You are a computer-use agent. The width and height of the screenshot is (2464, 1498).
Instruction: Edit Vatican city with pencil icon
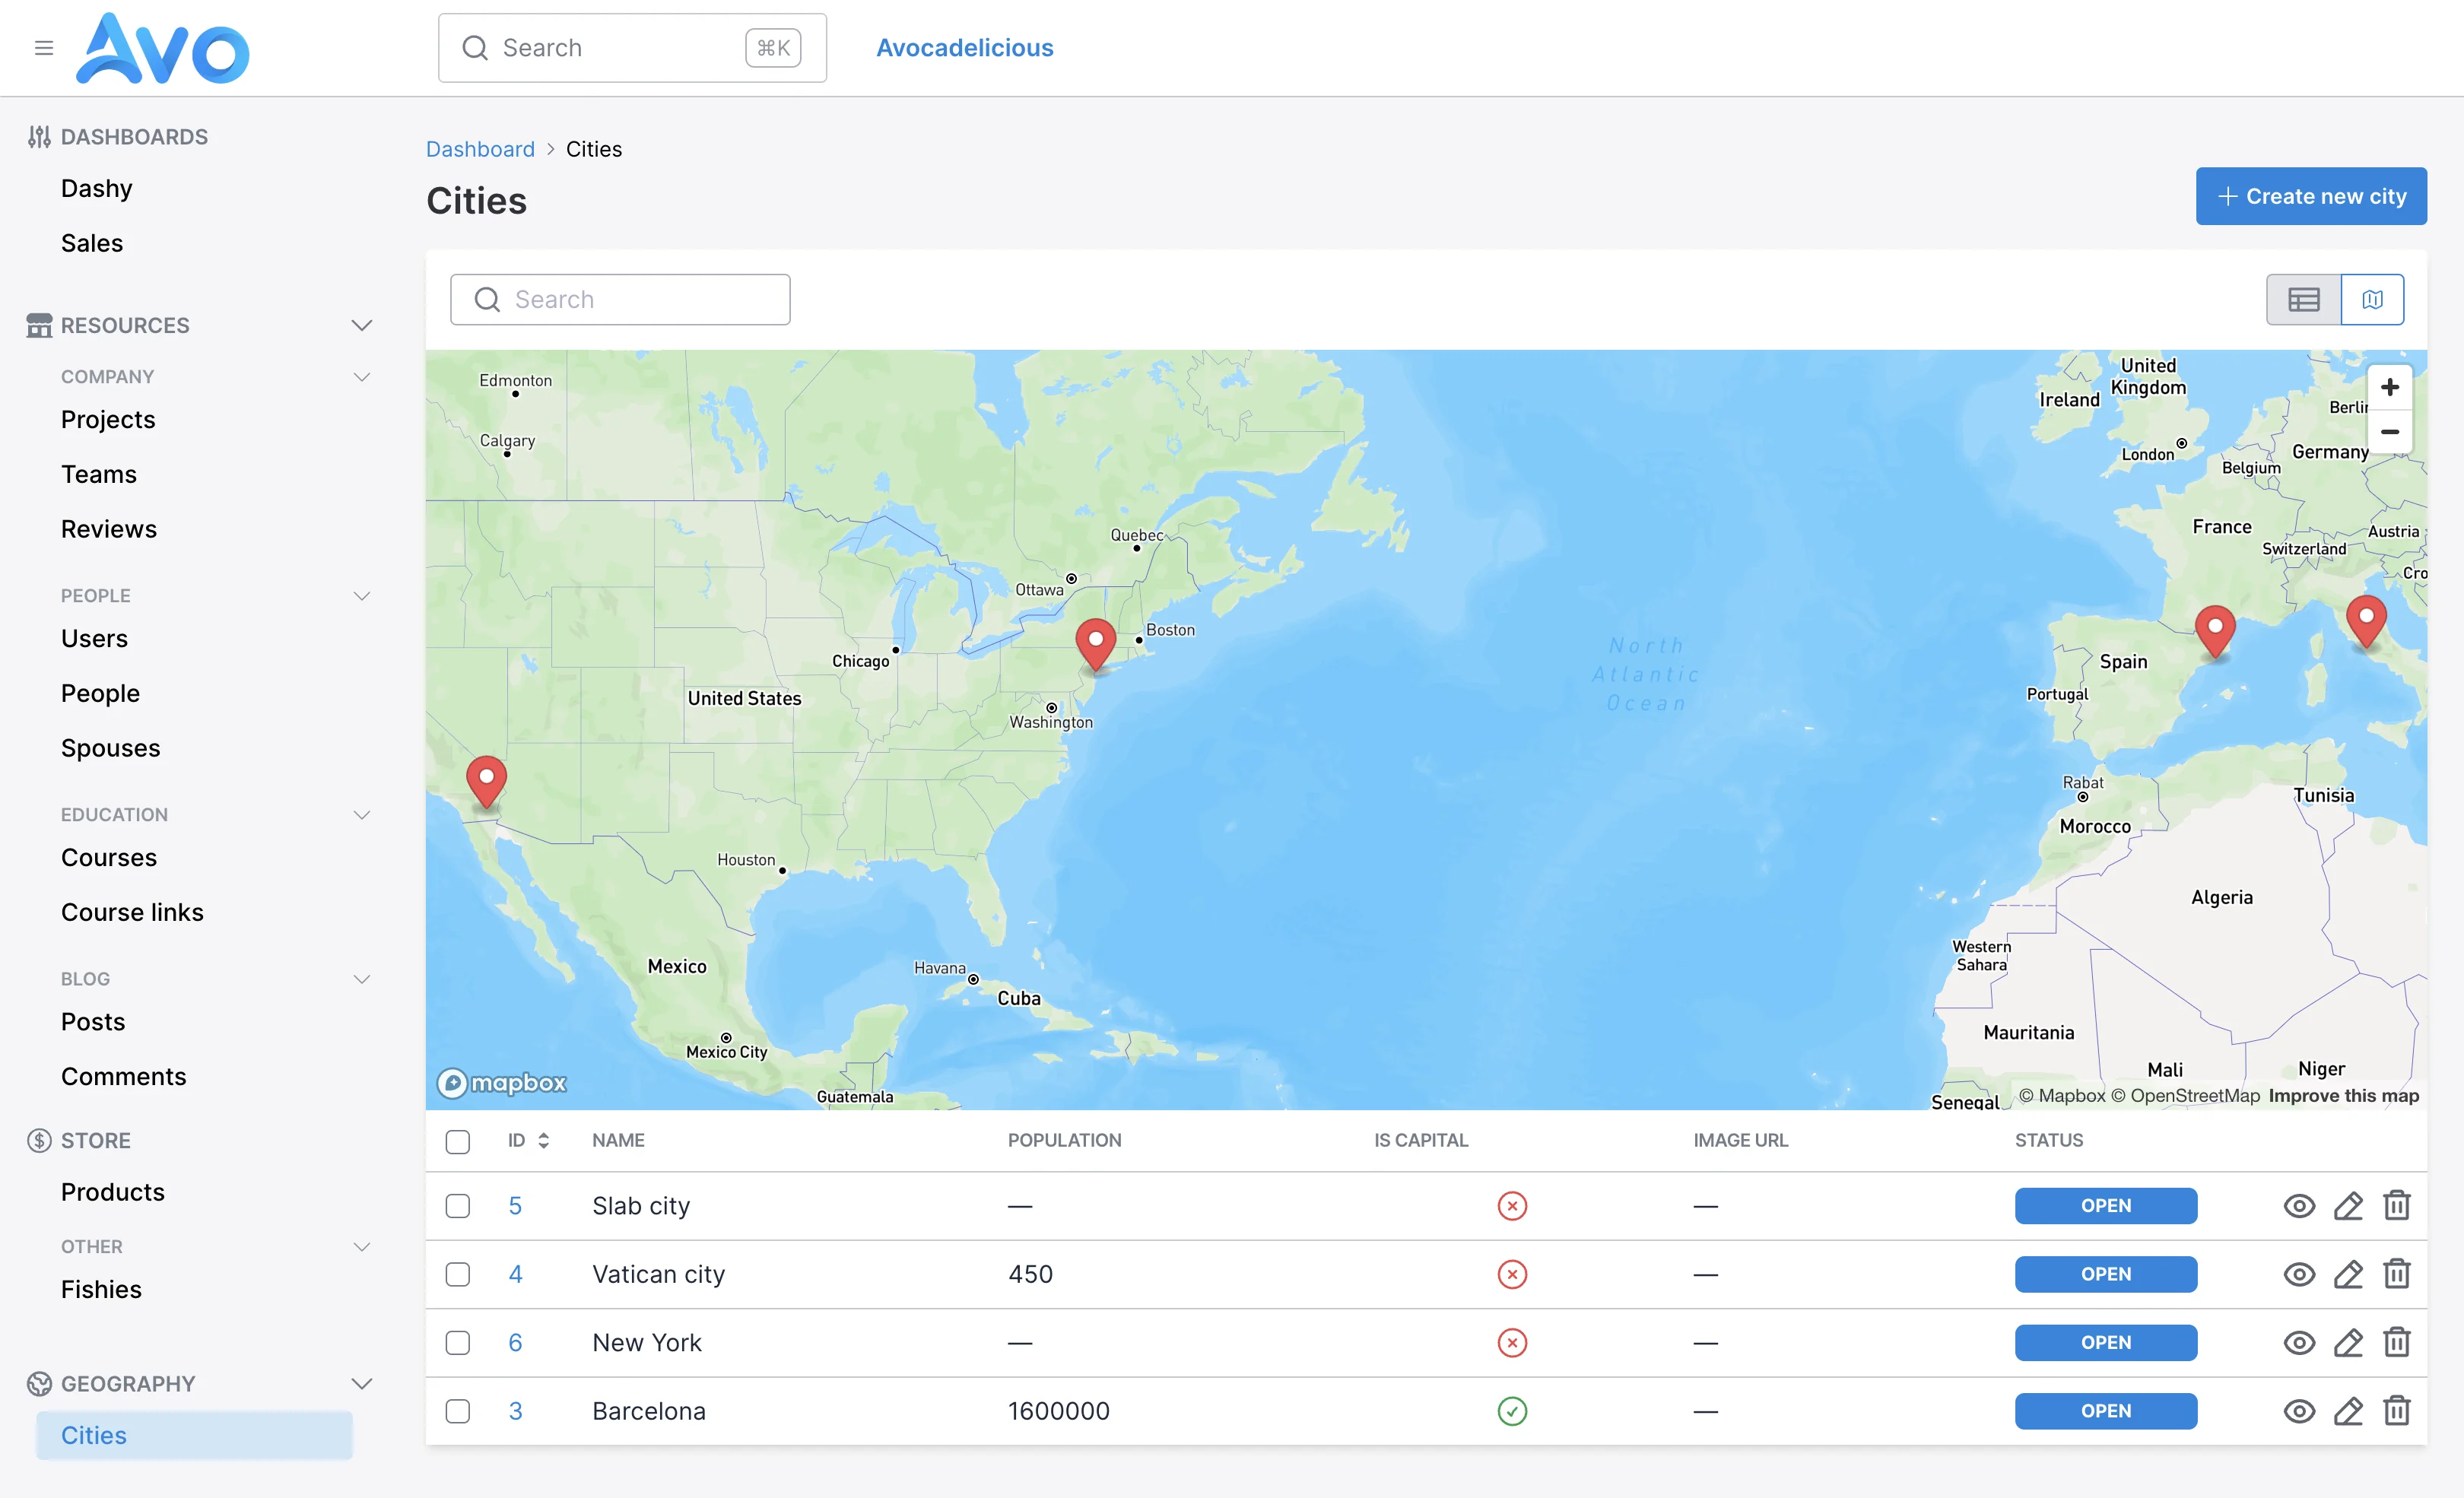click(x=2348, y=1274)
